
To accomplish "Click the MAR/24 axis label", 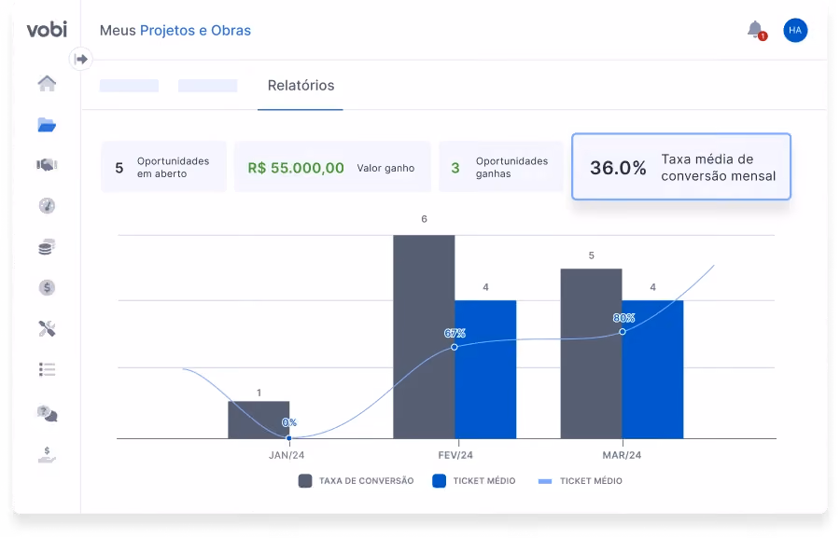I will click(622, 455).
